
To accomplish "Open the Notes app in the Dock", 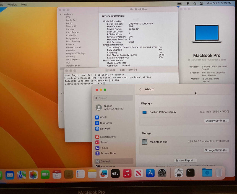I will point(92,174).
